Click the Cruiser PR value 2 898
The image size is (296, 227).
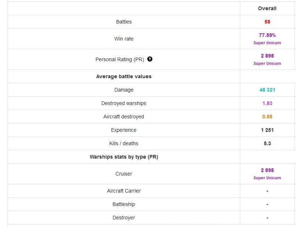(x=267, y=170)
